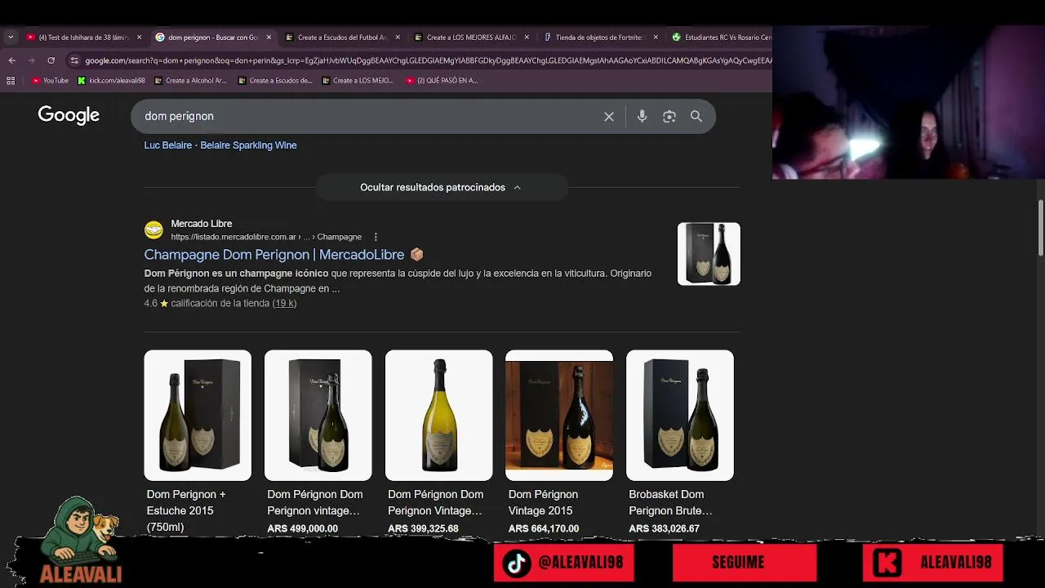Screen dimensions: 1045x588
Task: Open the Create a Escudos de... bookmark
Action: point(275,80)
